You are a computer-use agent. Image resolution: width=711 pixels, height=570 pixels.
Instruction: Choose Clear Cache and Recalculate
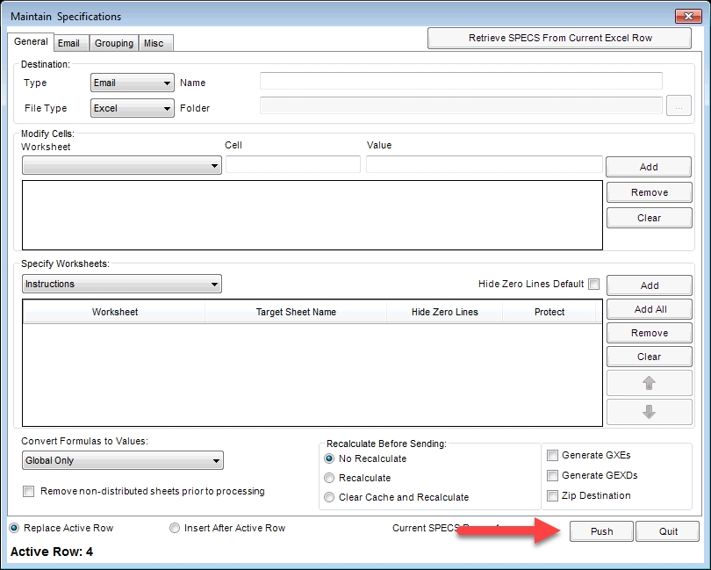pos(330,496)
